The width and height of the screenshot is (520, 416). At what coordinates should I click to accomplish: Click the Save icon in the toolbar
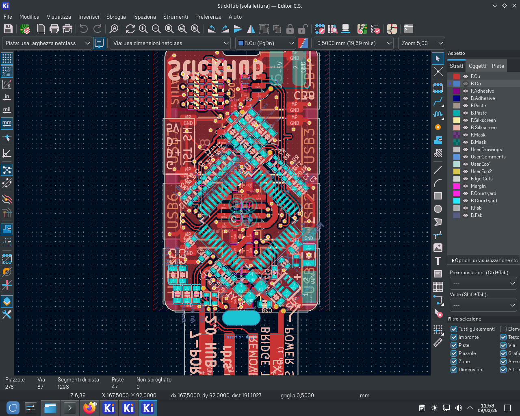tap(8, 29)
